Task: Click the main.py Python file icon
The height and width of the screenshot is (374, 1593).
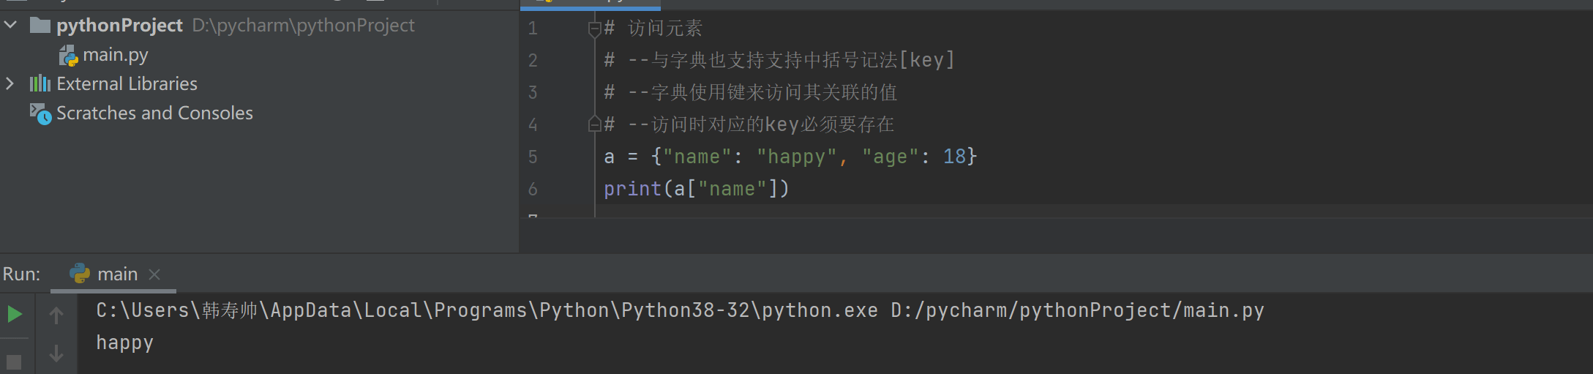Action: (x=68, y=55)
